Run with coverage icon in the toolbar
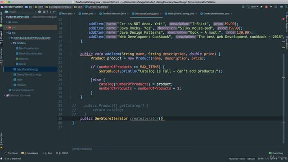Image resolution: width=288 pixels, height=162 pixels. [x=271, y=7]
